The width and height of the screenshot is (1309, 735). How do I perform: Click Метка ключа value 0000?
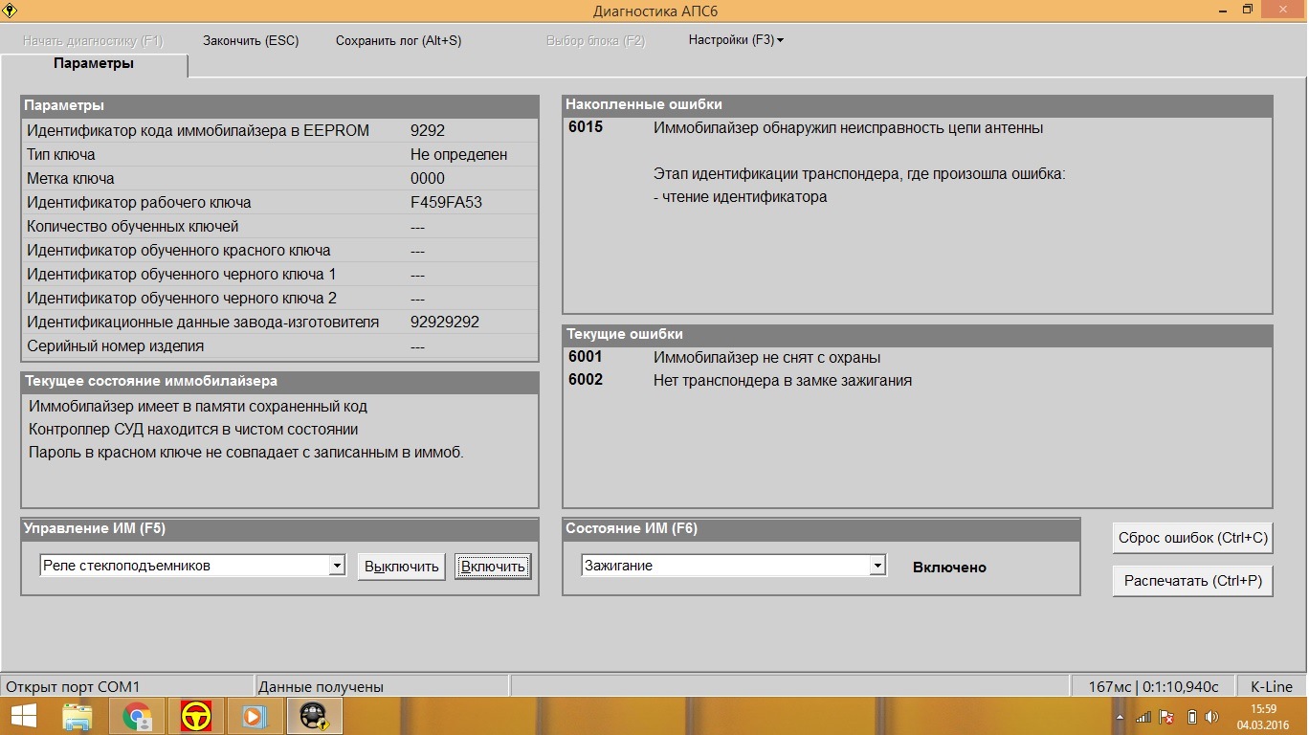tap(428, 178)
